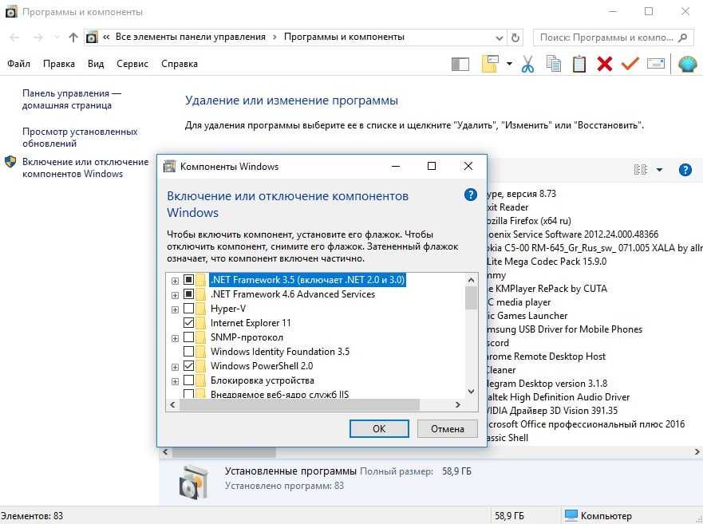The image size is (703, 524).
Task: Open the Правка menu
Action: pos(59,64)
